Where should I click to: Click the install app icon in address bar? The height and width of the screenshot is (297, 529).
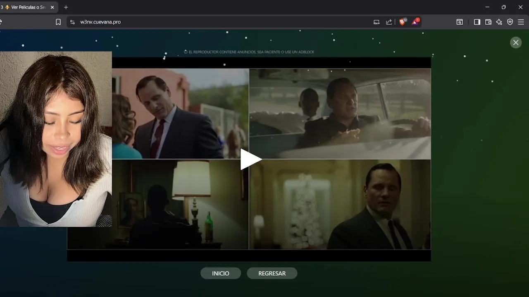click(376, 22)
